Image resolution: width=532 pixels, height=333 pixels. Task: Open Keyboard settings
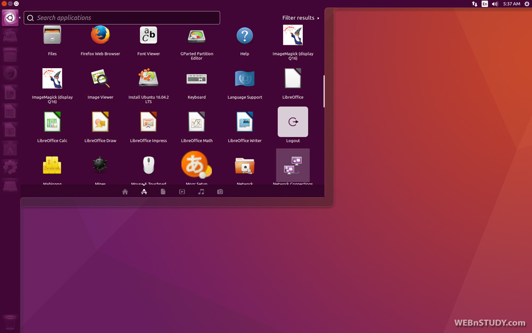click(x=197, y=79)
